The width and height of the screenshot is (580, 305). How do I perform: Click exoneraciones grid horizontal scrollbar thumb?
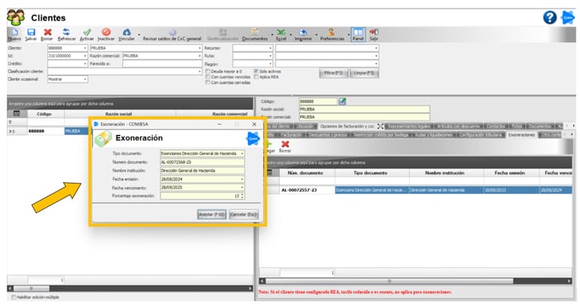click(389, 281)
